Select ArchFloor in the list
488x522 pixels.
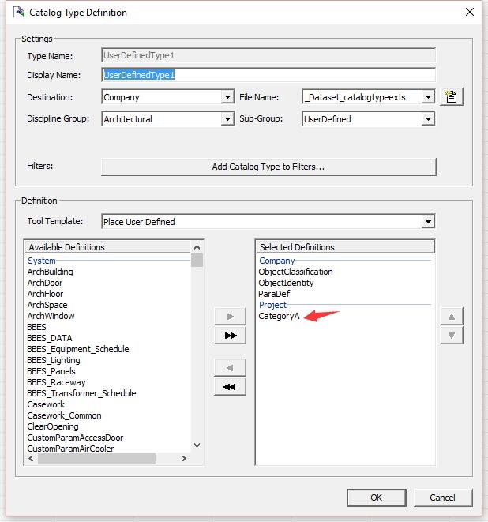pyautogui.click(x=45, y=294)
